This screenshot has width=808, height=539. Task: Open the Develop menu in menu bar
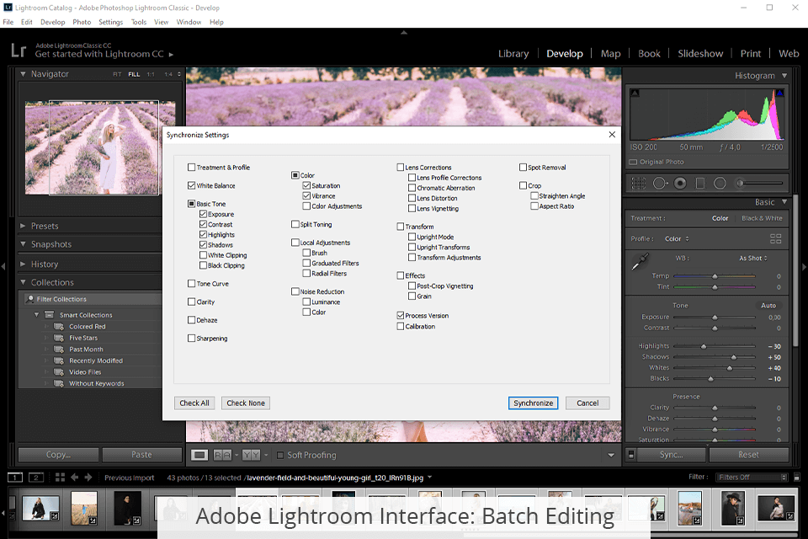pyautogui.click(x=52, y=22)
